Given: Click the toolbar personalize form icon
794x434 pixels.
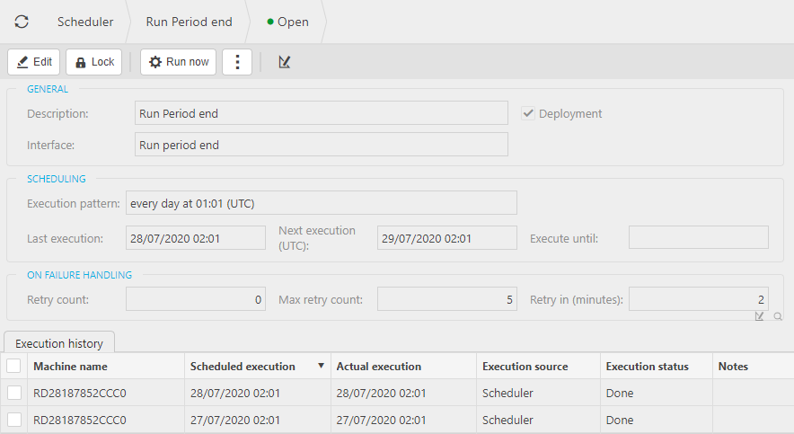Looking at the screenshot, I should point(285,62).
